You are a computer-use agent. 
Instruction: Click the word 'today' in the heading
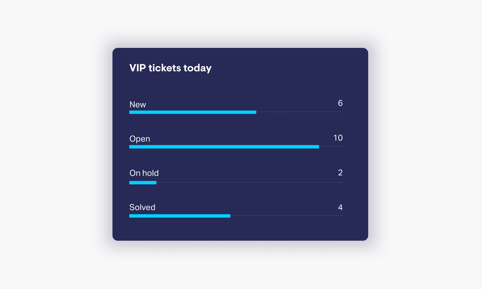click(x=198, y=69)
